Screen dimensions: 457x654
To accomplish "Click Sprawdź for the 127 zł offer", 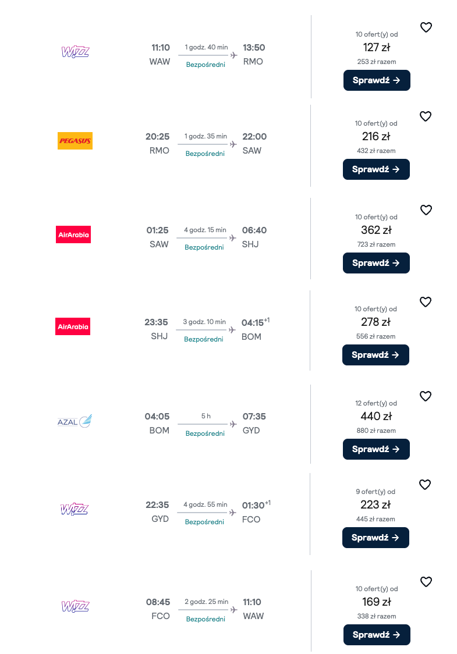I will [377, 80].
